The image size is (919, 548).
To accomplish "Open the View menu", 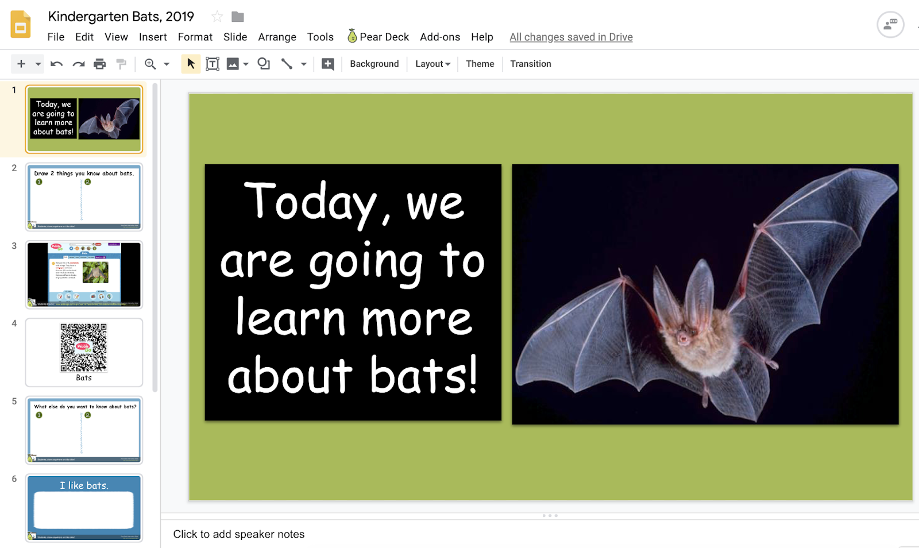I will click(116, 37).
